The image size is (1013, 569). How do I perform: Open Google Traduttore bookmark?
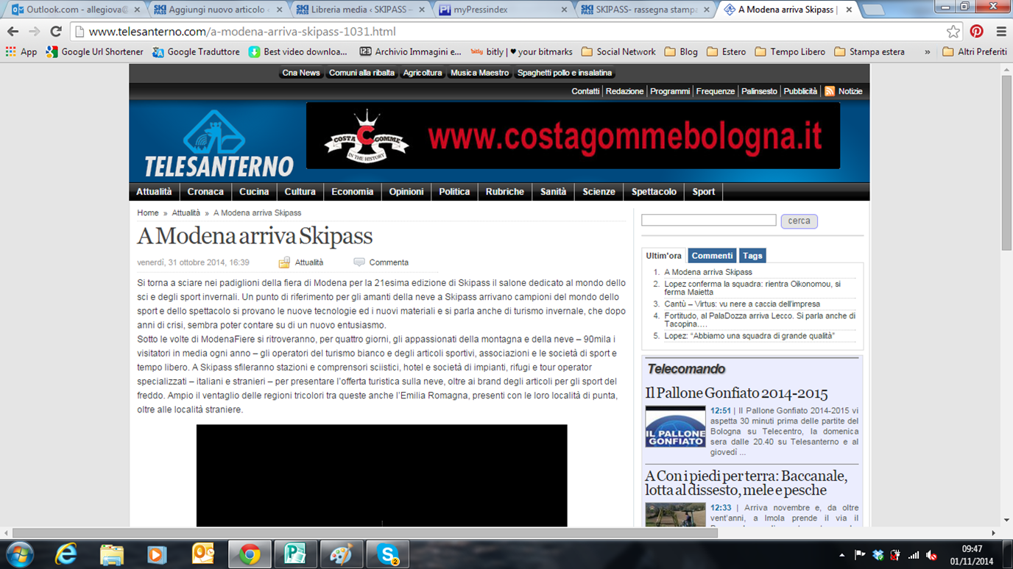pos(196,52)
